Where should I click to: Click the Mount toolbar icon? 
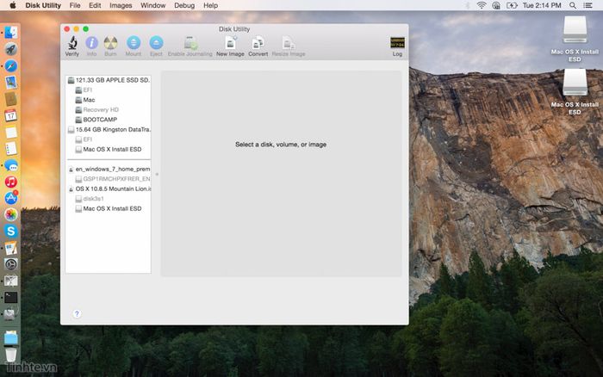pyautogui.click(x=134, y=46)
